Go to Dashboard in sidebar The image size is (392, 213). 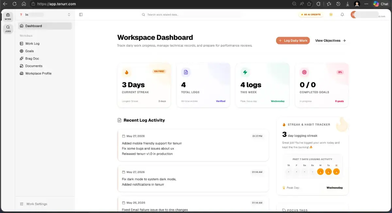(x=45, y=26)
